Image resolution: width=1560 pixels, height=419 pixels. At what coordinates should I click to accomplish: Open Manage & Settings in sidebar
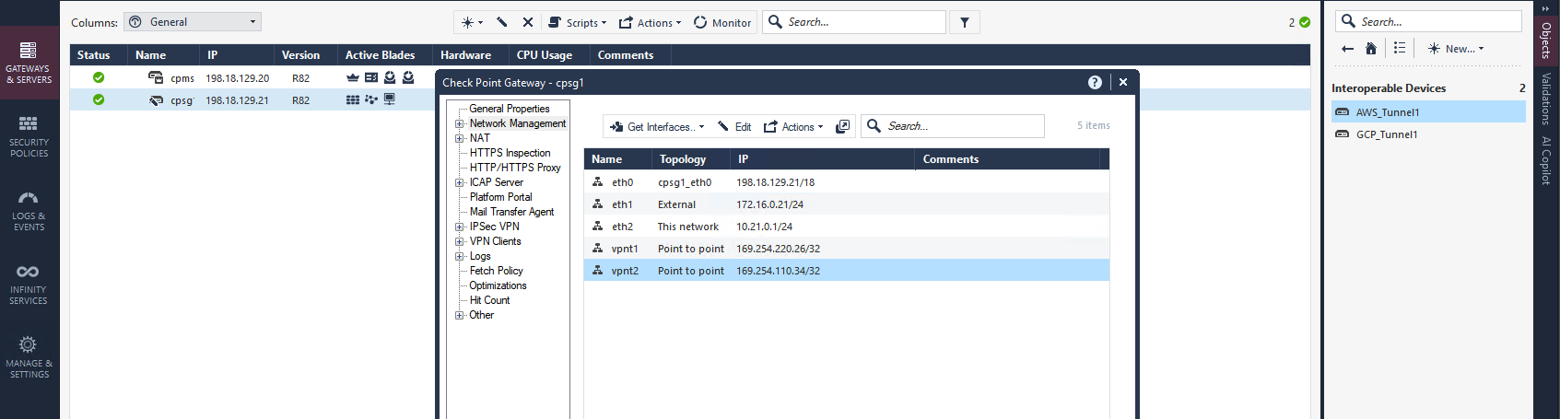[x=29, y=357]
